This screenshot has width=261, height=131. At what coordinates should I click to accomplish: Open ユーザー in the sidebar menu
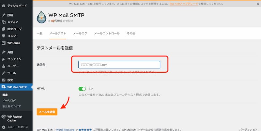click(13, 66)
